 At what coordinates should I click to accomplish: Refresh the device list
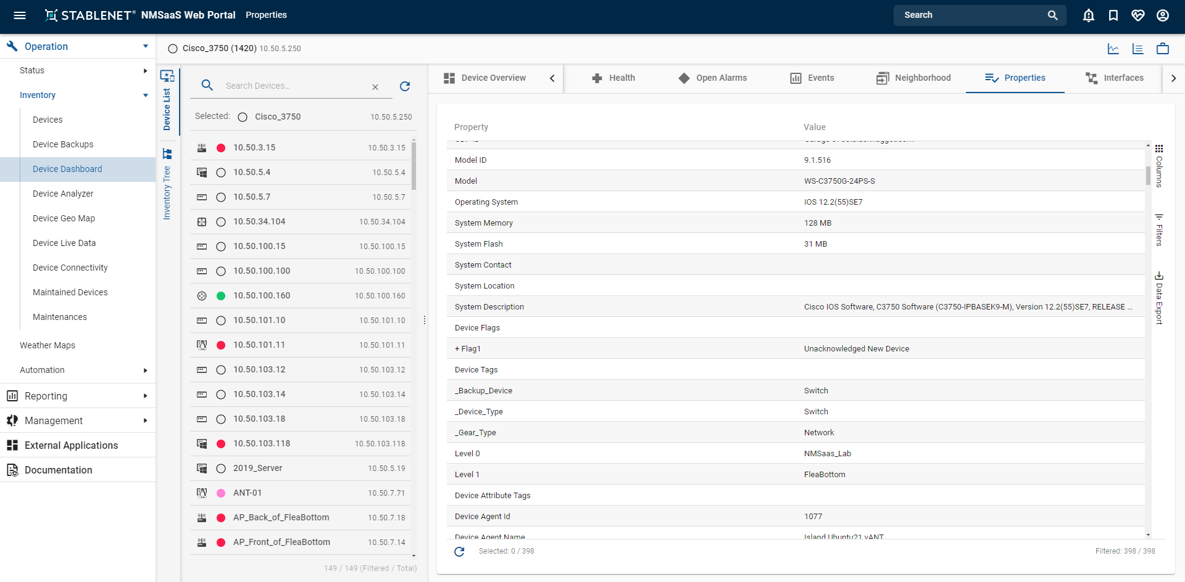pyautogui.click(x=405, y=86)
